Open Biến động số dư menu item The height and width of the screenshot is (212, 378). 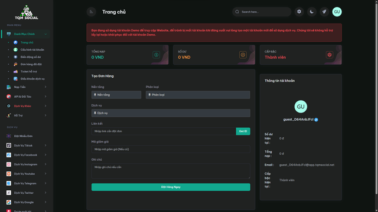31,57
